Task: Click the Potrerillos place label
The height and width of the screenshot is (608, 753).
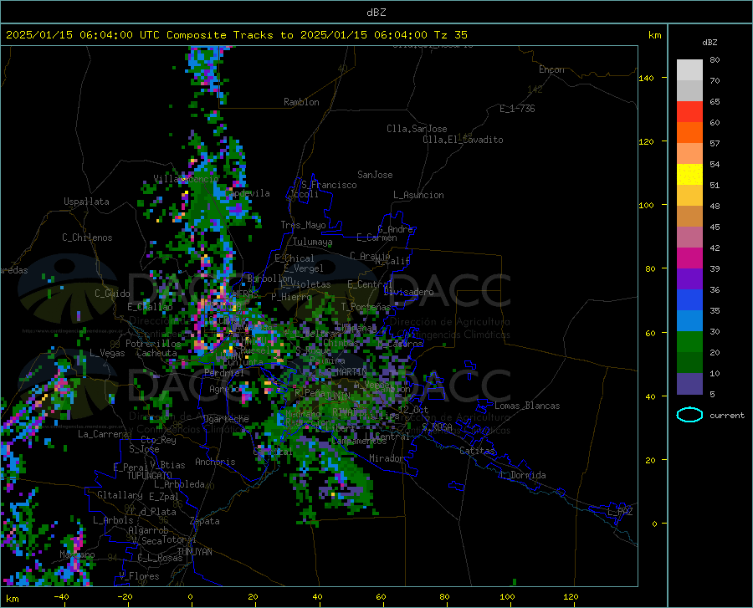Action: (153, 344)
